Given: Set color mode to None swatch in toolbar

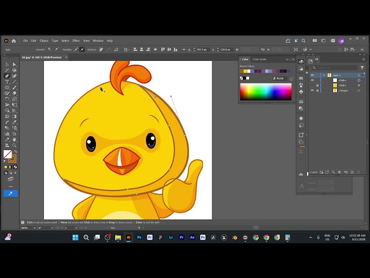Looking at the screenshot, I should point(16,167).
